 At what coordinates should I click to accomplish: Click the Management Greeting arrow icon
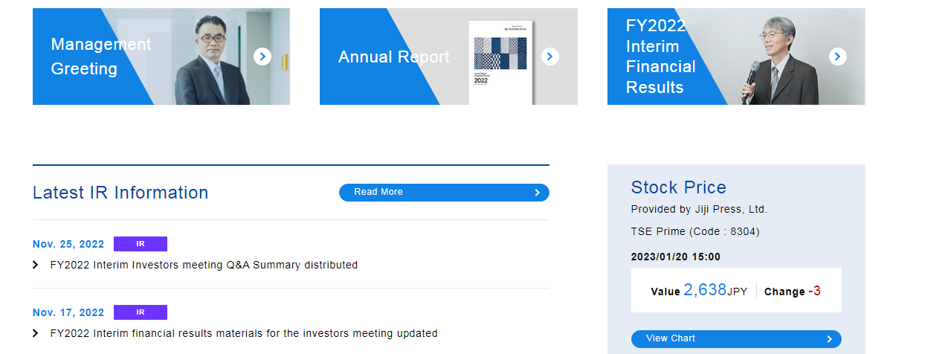click(262, 57)
